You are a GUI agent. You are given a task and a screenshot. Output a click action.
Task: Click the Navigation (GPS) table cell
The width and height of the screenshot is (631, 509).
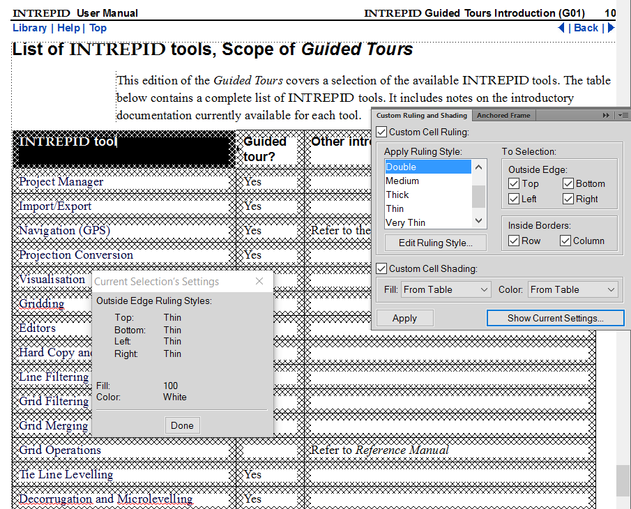(x=124, y=230)
